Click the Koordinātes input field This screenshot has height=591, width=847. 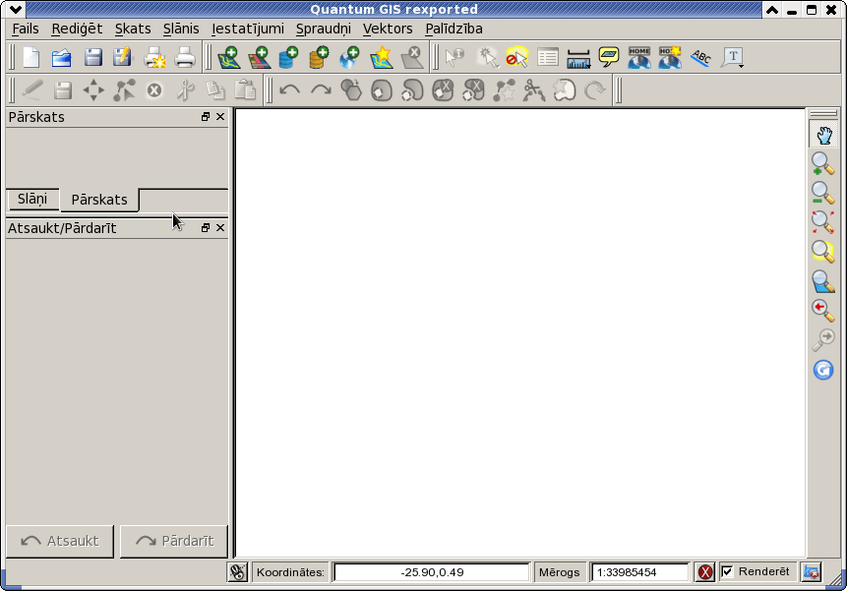[x=432, y=572]
